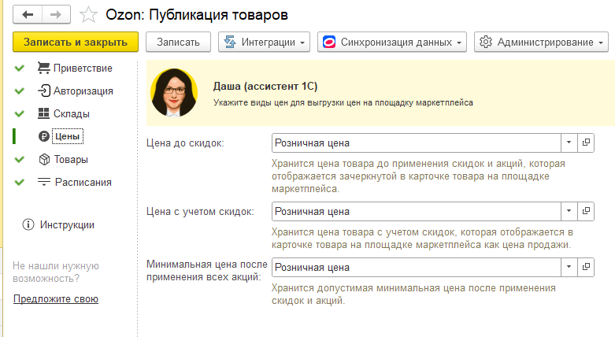Viewport: 615px width, 337px height.
Task: Open the Расписания section
Action: [83, 182]
